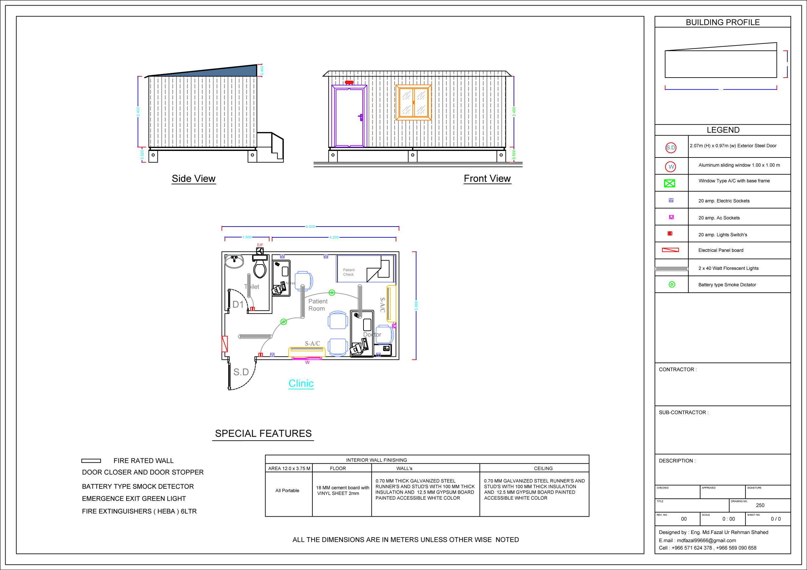Click the green Smoke Dictator legend symbol

[671, 284]
